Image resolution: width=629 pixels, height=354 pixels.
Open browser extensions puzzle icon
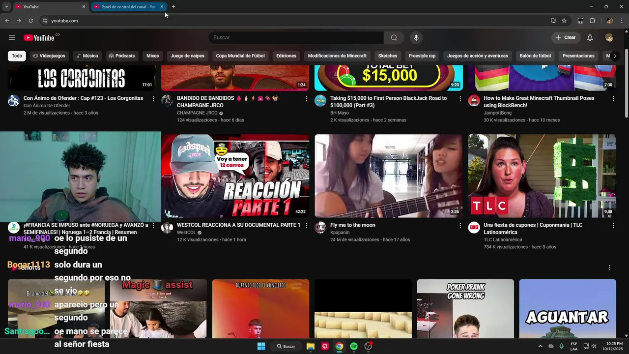592,21
